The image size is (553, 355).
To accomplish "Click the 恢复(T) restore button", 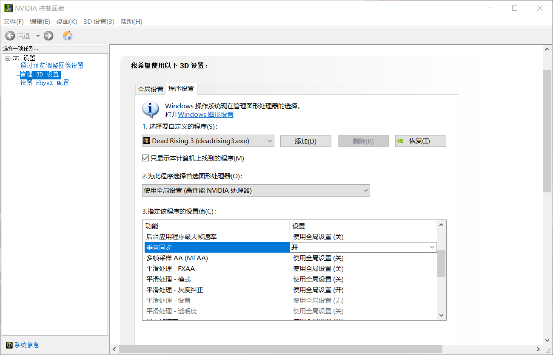I will (421, 141).
